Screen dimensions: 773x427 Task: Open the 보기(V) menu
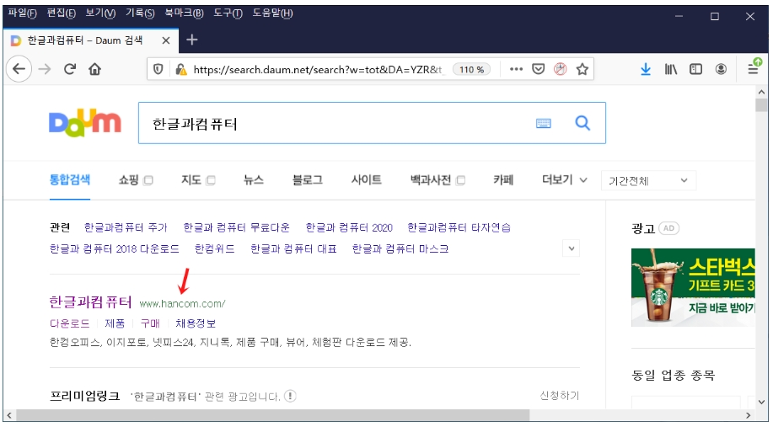pos(100,13)
